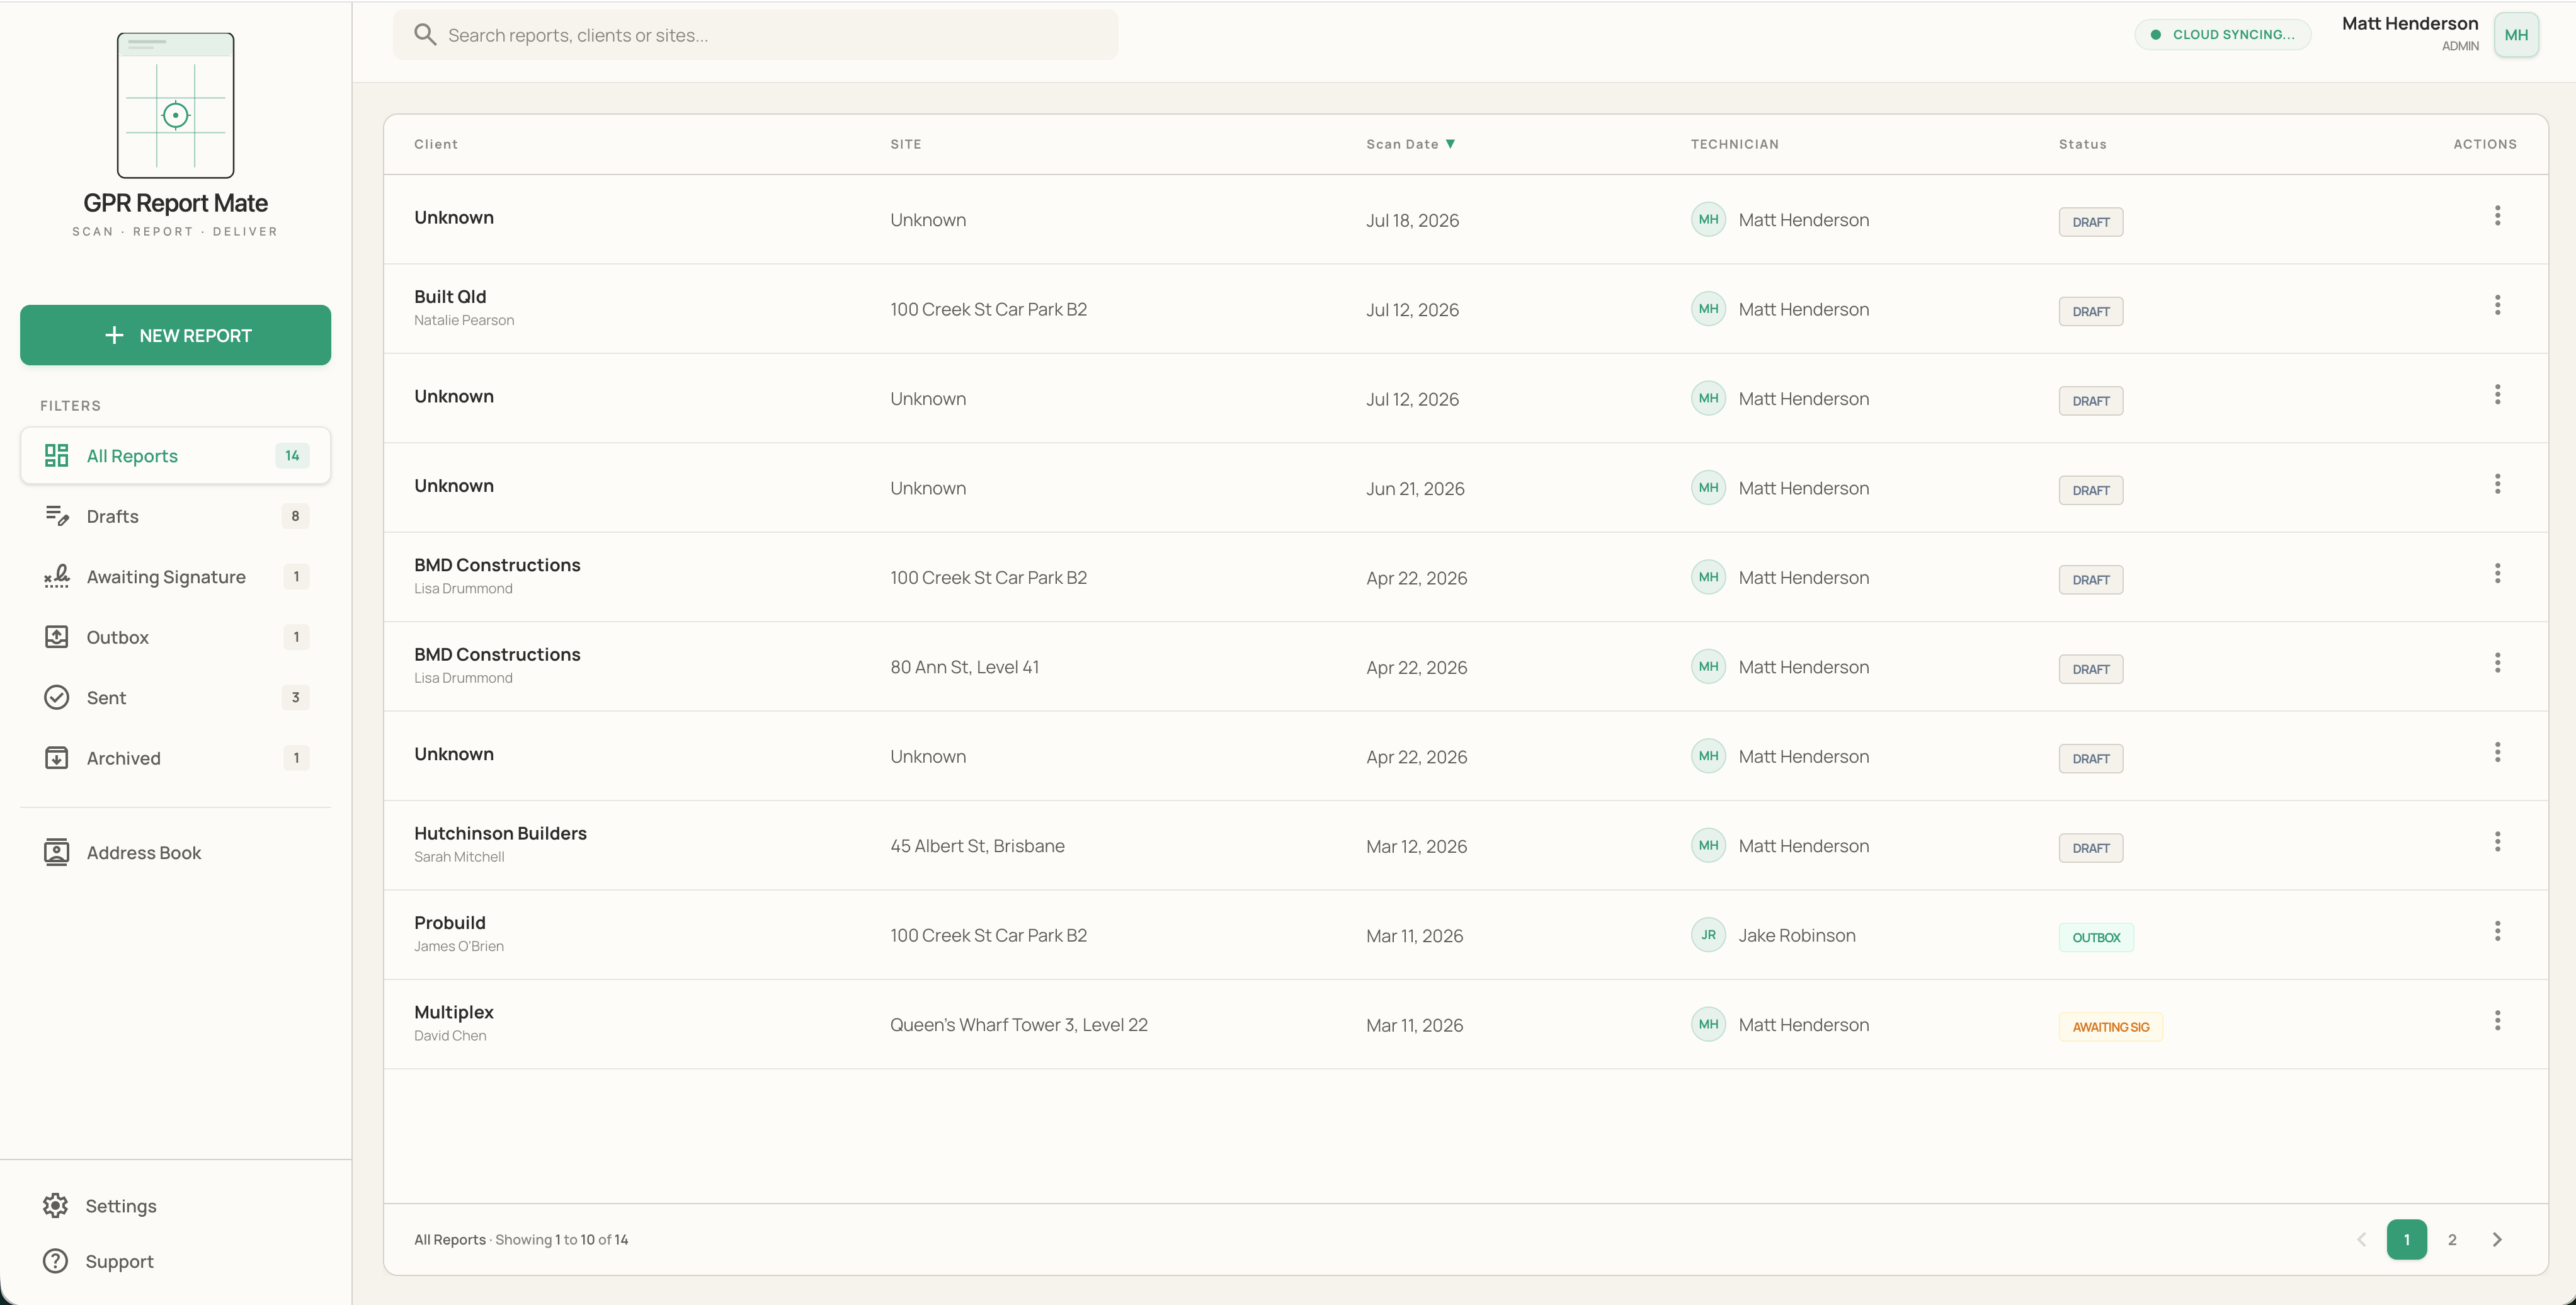Click the Multiplex client name
2576x1305 pixels.
(x=454, y=1012)
